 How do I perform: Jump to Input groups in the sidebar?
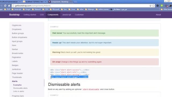pos(17,41)
